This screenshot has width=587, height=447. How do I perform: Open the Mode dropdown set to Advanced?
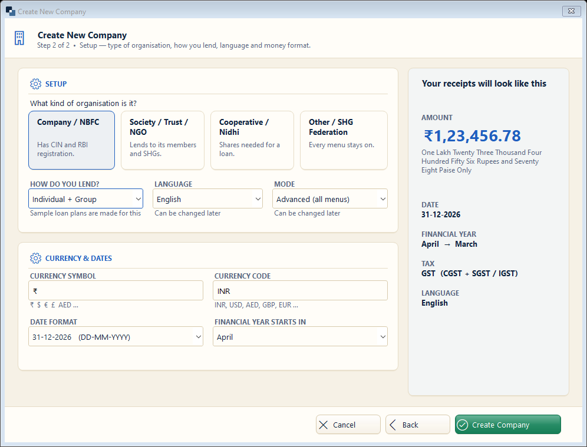coord(330,198)
